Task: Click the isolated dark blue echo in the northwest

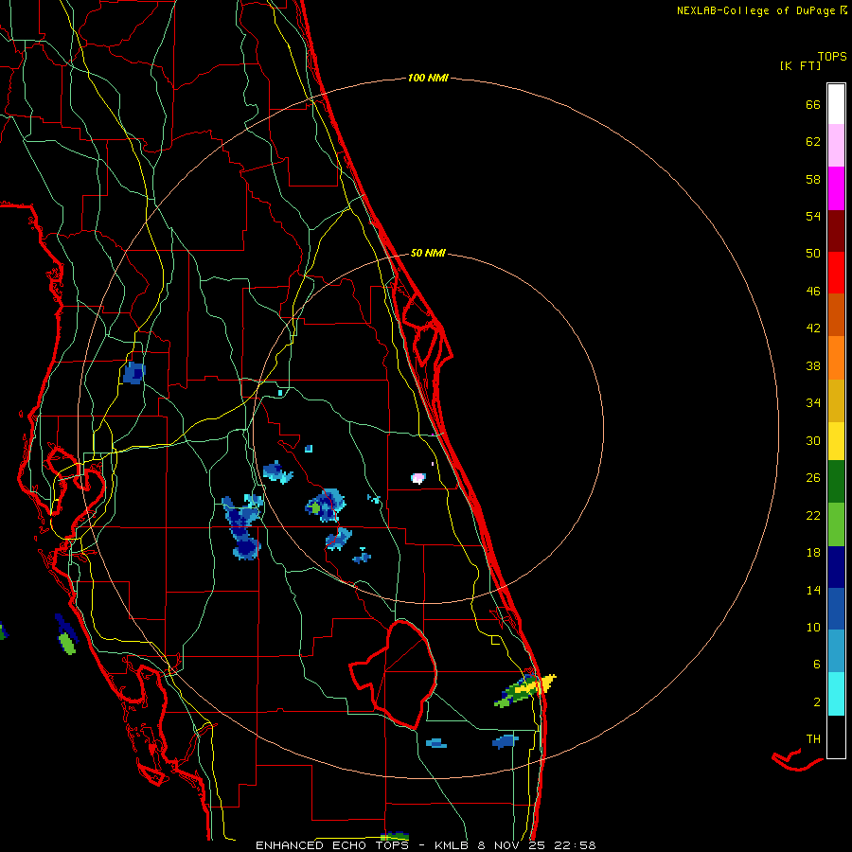Action: 133,373
